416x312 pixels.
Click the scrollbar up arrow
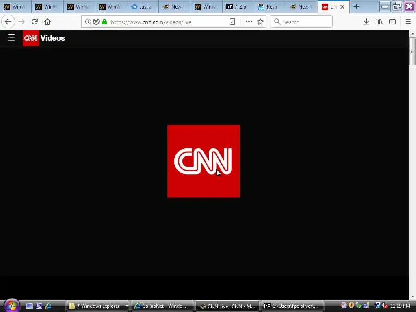point(412,34)
